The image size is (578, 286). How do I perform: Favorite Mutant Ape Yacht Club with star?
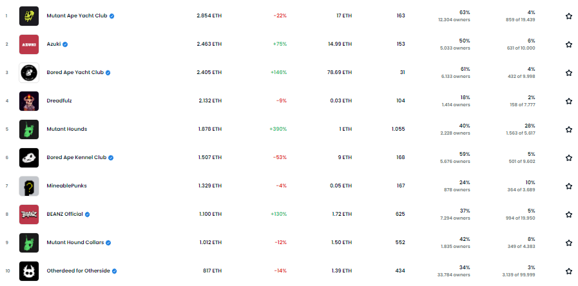tap(569, 16)
